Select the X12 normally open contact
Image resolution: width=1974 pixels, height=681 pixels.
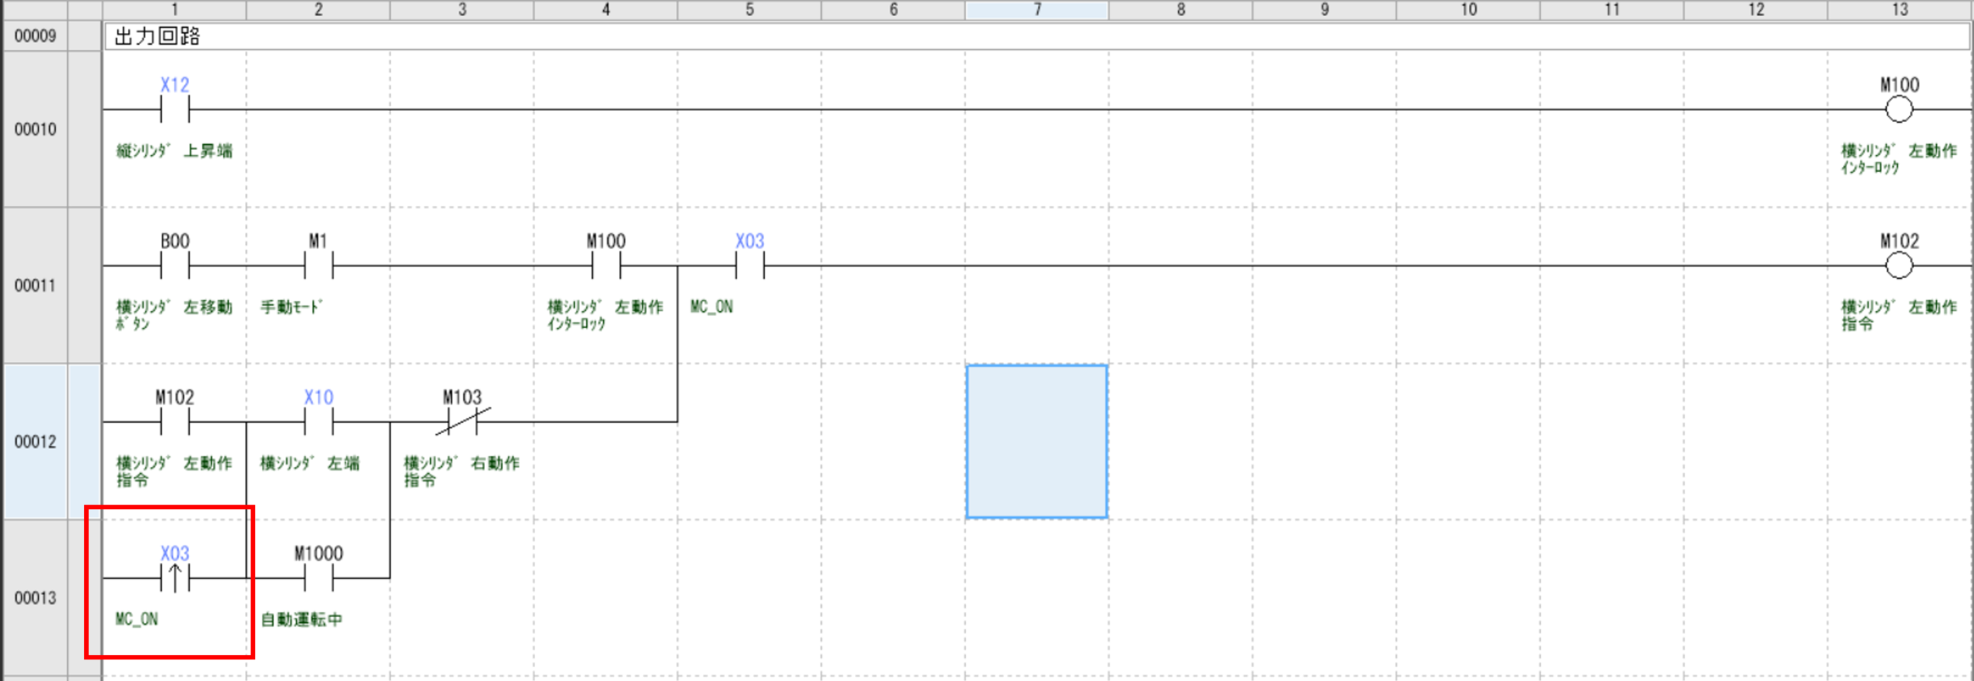(x=175, y=109)
